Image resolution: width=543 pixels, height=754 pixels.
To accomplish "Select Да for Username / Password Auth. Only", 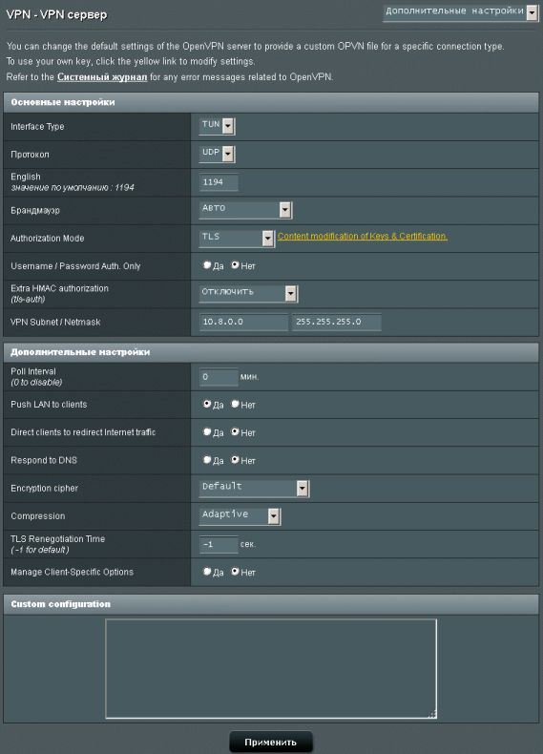I will [207, 265].
